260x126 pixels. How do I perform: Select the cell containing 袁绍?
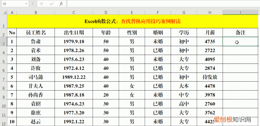[36, 104]
